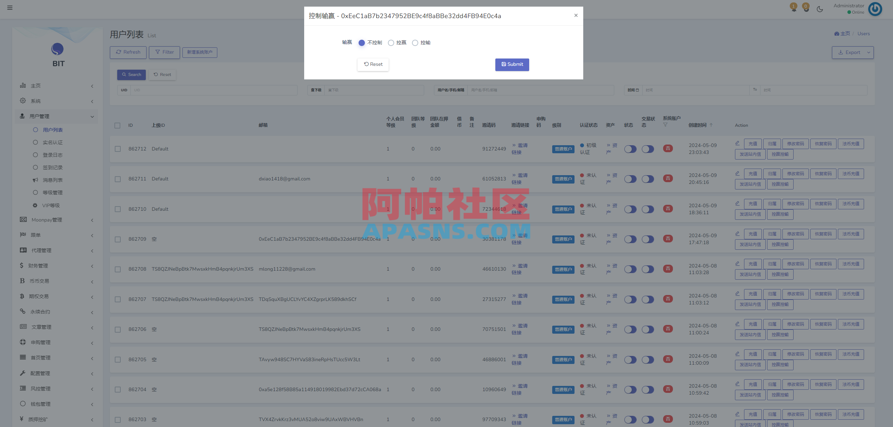Viewport: 893px width, 427px height.
Task: Open the hamburger menu icon top left
Action: click(10, 8)
